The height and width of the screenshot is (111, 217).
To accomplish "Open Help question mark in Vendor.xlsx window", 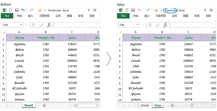I will (88, 10).
